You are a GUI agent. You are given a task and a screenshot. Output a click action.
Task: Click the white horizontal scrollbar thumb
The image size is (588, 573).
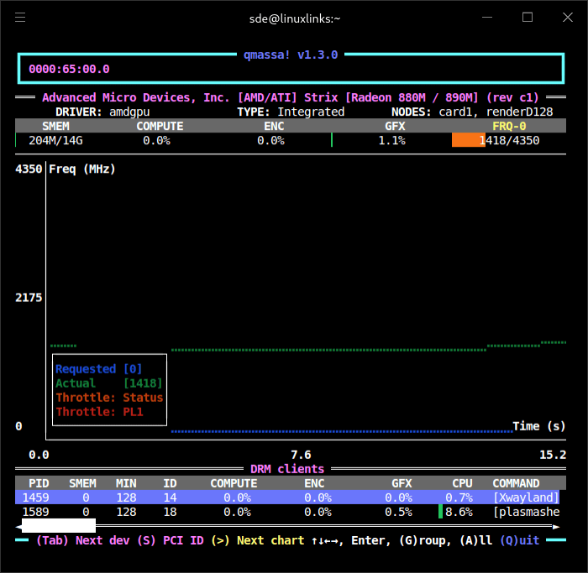tap(57, 526)
